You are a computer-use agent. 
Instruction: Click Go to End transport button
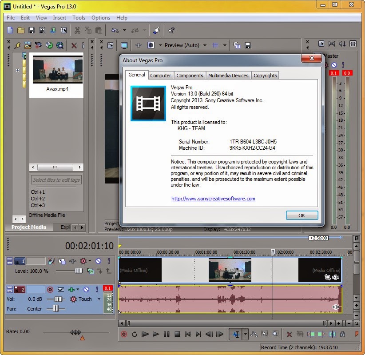(198, 334)
